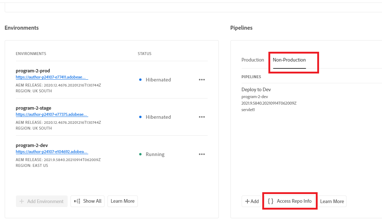Open more options for program-2-prod

pyautogui.click(x=202, y=80)
